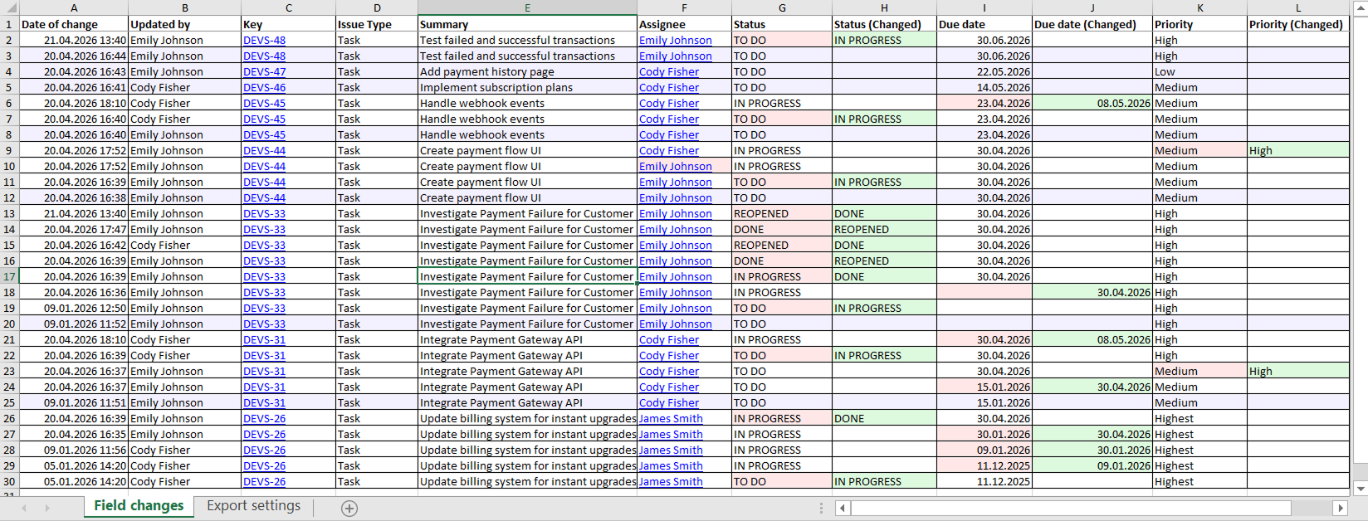Select 'Create payment flow UI' summary in row 11

pyautogui.click(x=527, y=182)
